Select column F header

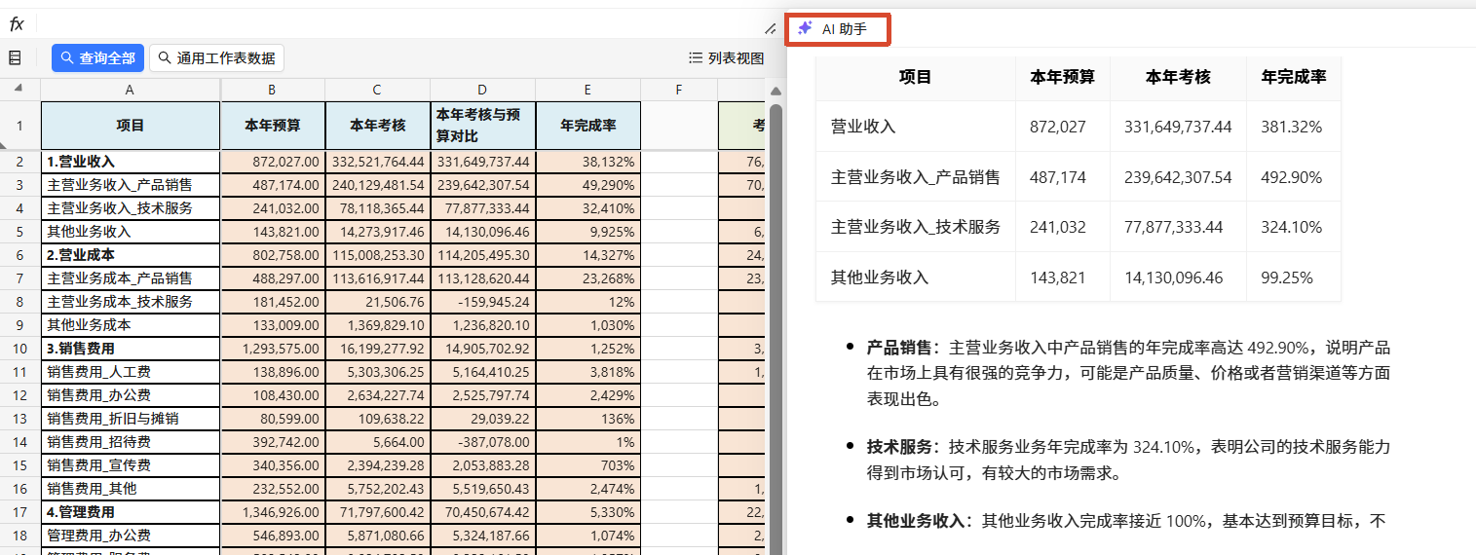[679, 90]
